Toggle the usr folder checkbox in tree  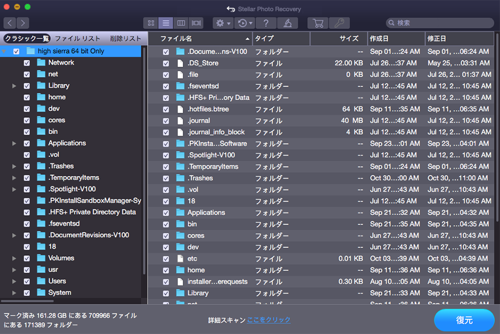point(27,270)
